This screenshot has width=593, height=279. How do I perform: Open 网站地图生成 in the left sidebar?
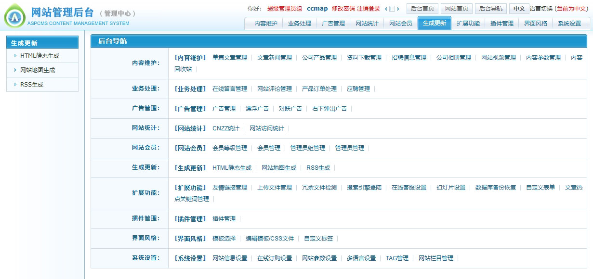[38, 70]
